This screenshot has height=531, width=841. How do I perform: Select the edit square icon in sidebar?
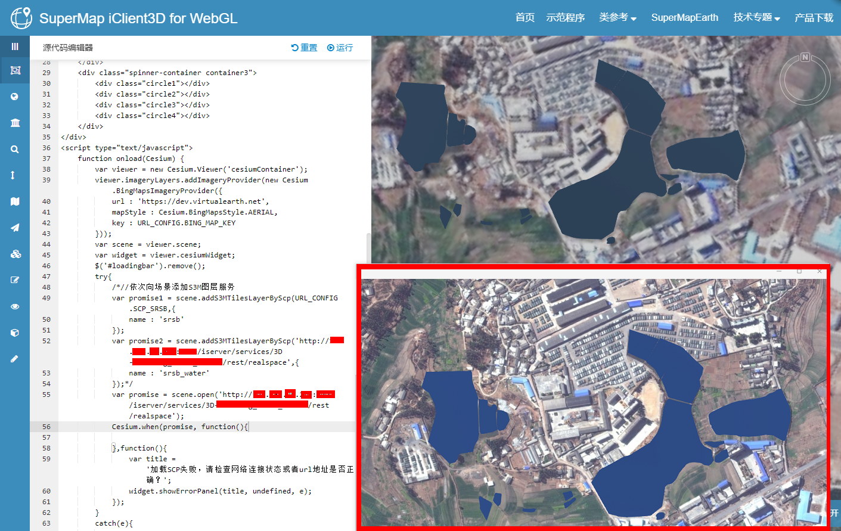point(15,280)
